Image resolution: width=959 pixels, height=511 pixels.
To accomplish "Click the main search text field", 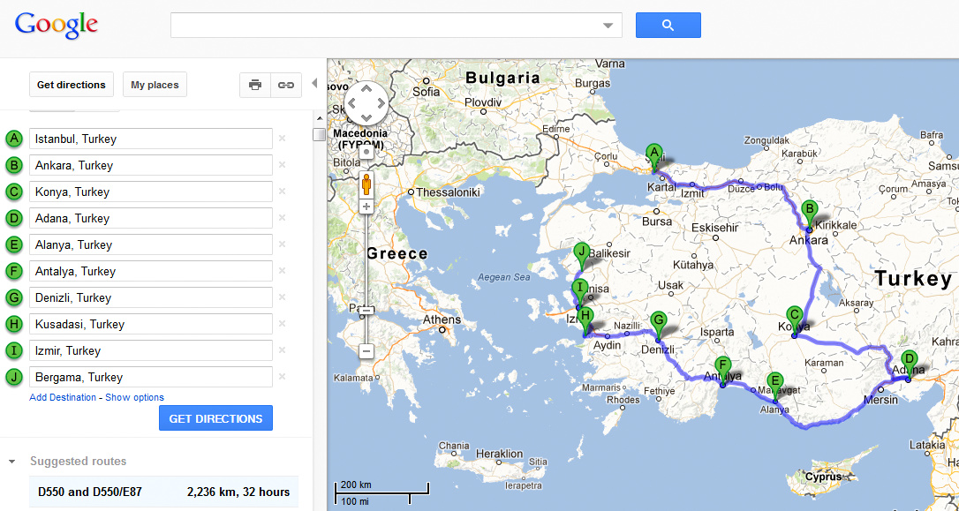I will pyautogui.click(x=385, y=25).
